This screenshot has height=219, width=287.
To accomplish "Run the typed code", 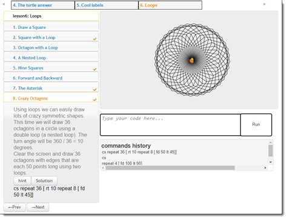I will coord(256,124).
